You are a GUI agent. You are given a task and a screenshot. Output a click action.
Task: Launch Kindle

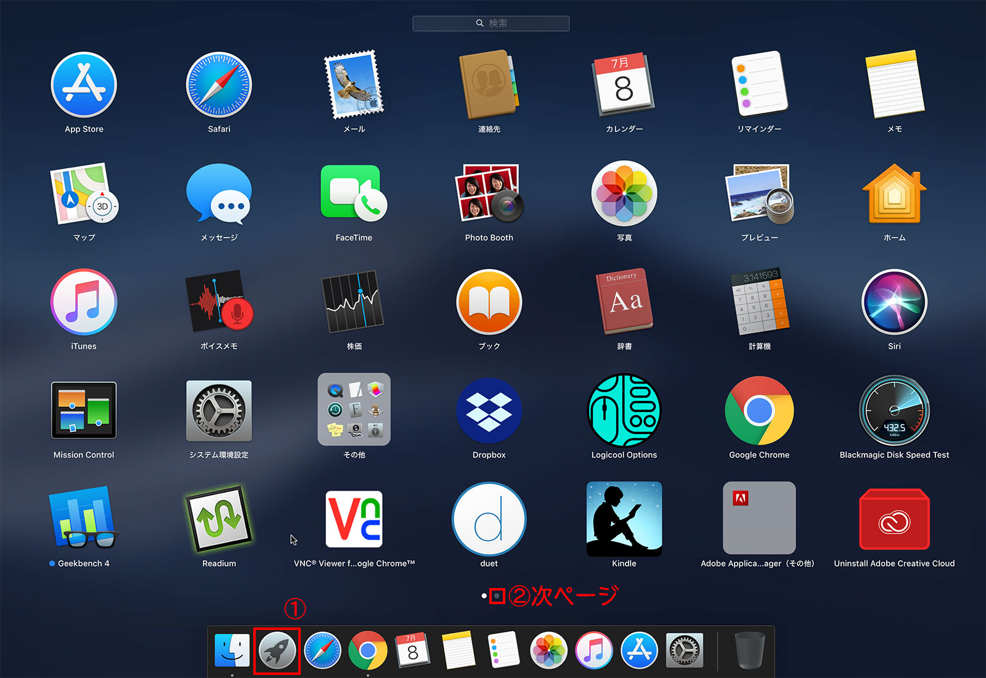tap(624, 519)
